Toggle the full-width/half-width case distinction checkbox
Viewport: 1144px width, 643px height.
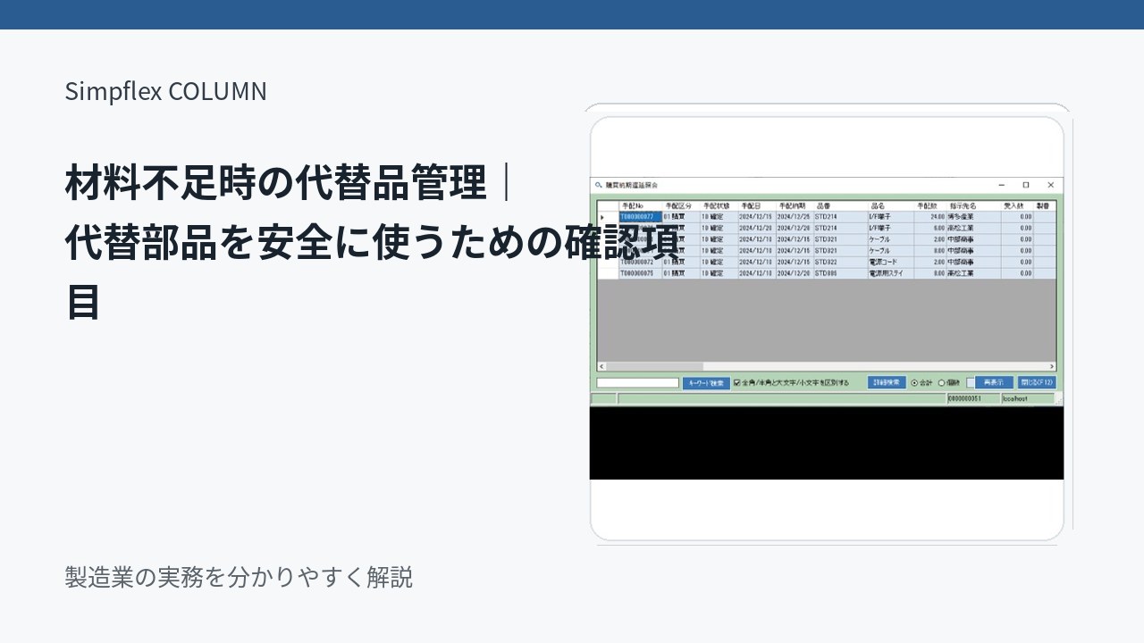(x=737, y=382)
